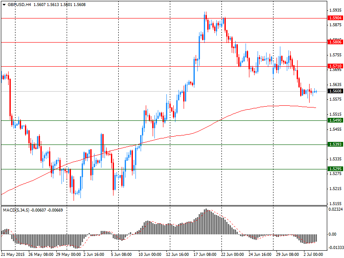The image size is (344, 258).
Task: Click the 1.5335 price scale value
Action: click(335, 159)
